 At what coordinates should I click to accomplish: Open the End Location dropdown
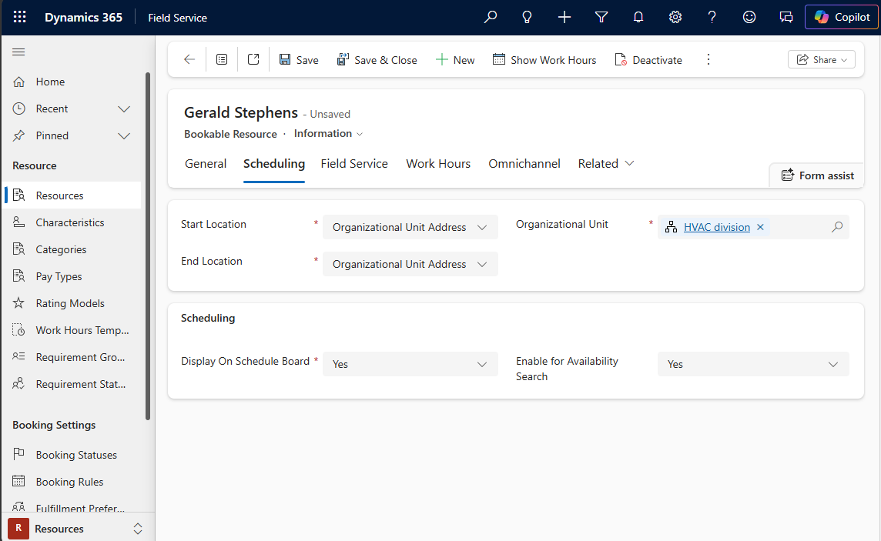click(410, 264)
